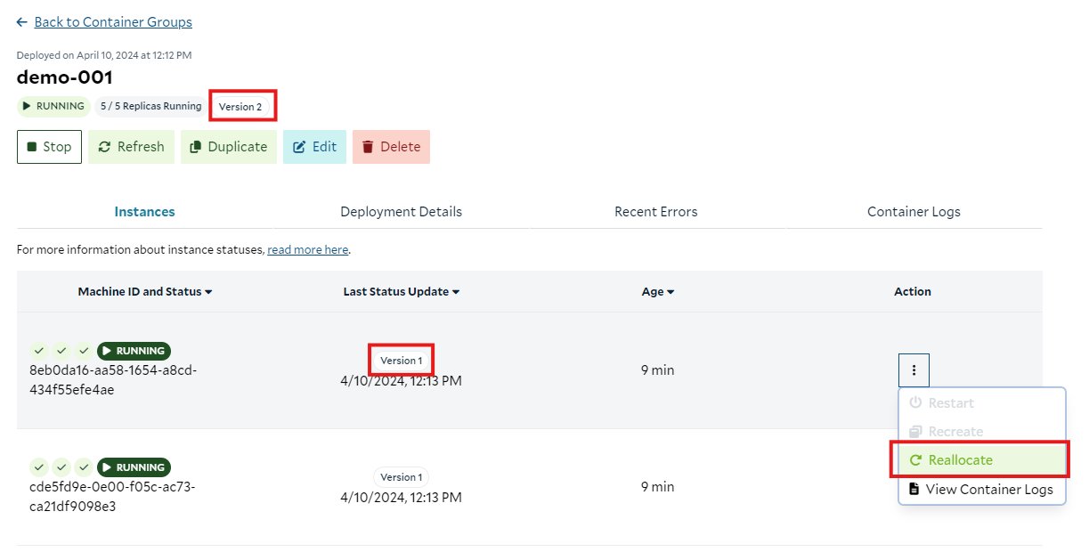Open the Container Logs tab
1089x552 pixels.
(x=914, y=212)
